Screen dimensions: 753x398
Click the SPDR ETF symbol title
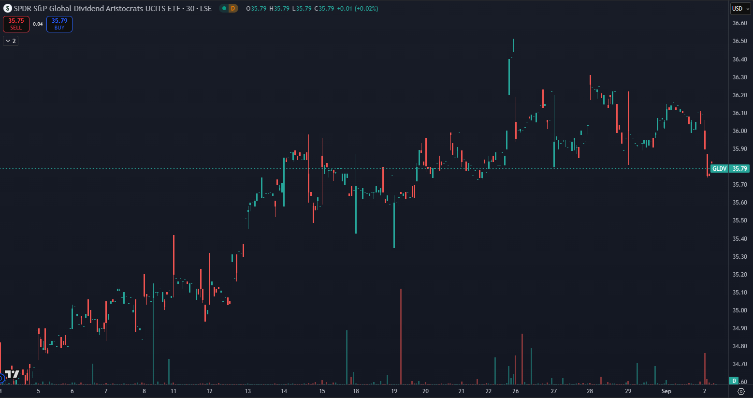112,8
